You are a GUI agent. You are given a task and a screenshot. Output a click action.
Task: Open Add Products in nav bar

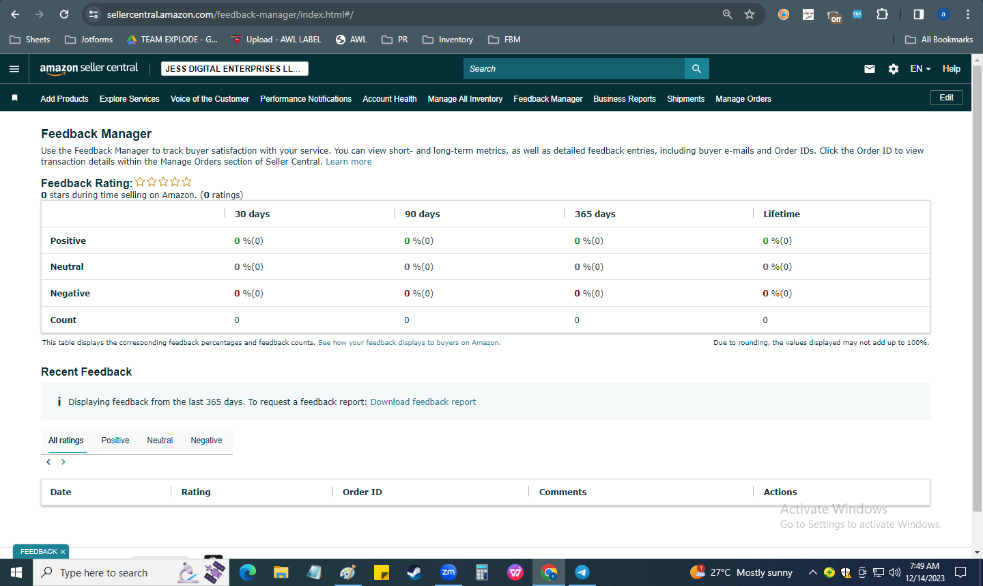[x=64, y=99]
